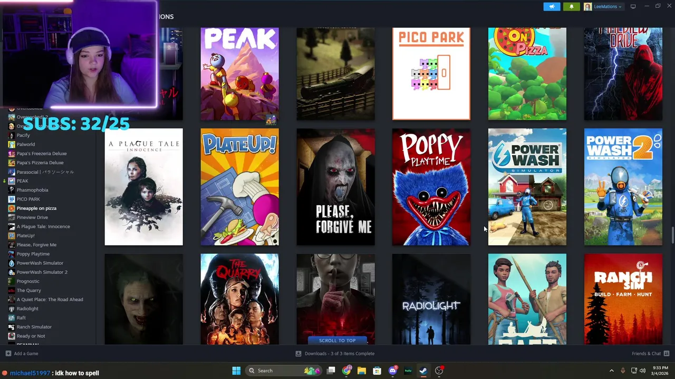The image size is (675, 379).
Task: Click the Prognostic sidebar icon
Action: (12, 281)
